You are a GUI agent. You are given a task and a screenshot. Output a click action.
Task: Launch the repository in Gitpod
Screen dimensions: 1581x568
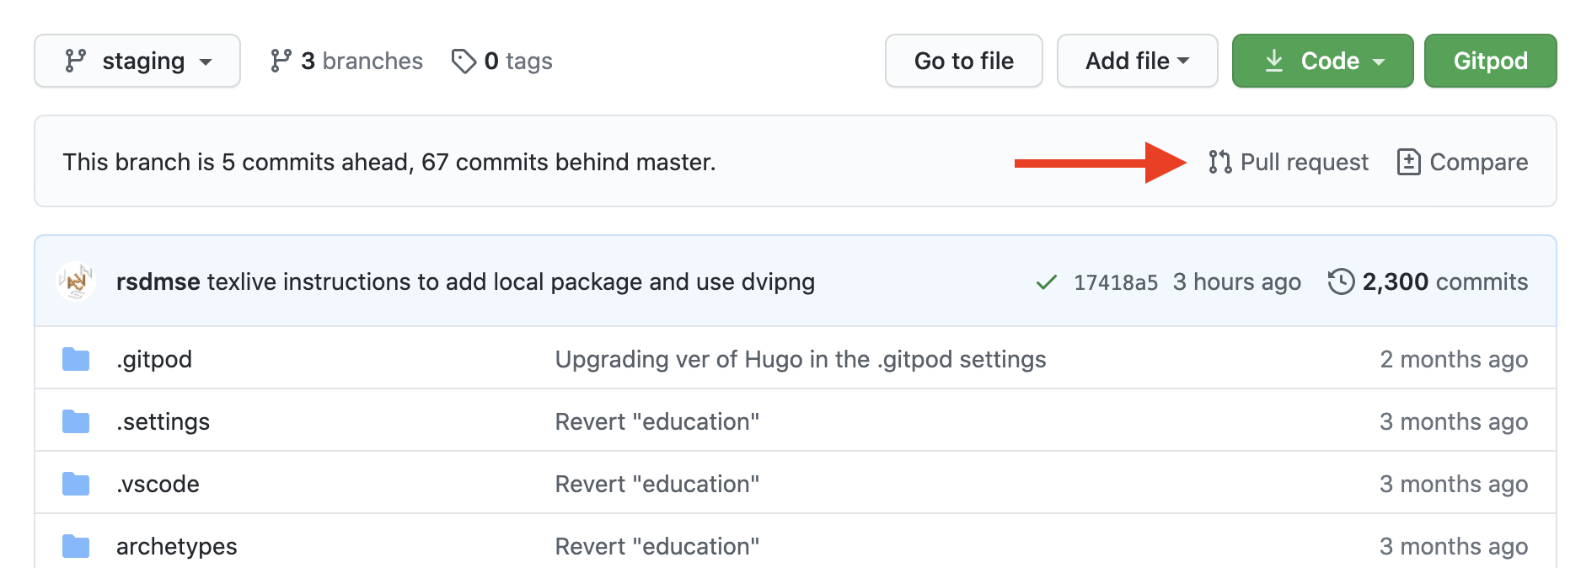point(1489,60)
